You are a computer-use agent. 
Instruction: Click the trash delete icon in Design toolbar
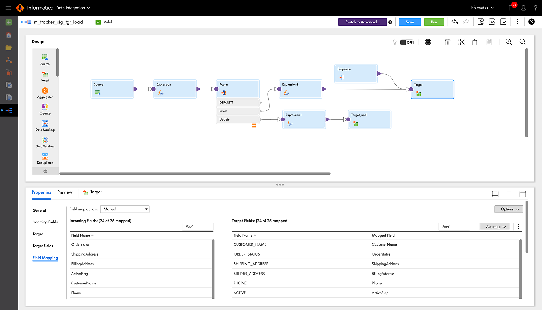click(x=448, y=42)
